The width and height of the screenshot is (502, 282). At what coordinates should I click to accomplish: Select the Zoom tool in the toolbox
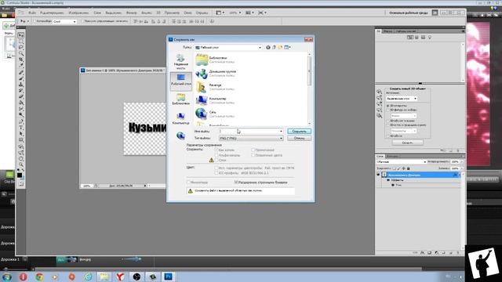[x=21, y=164]
